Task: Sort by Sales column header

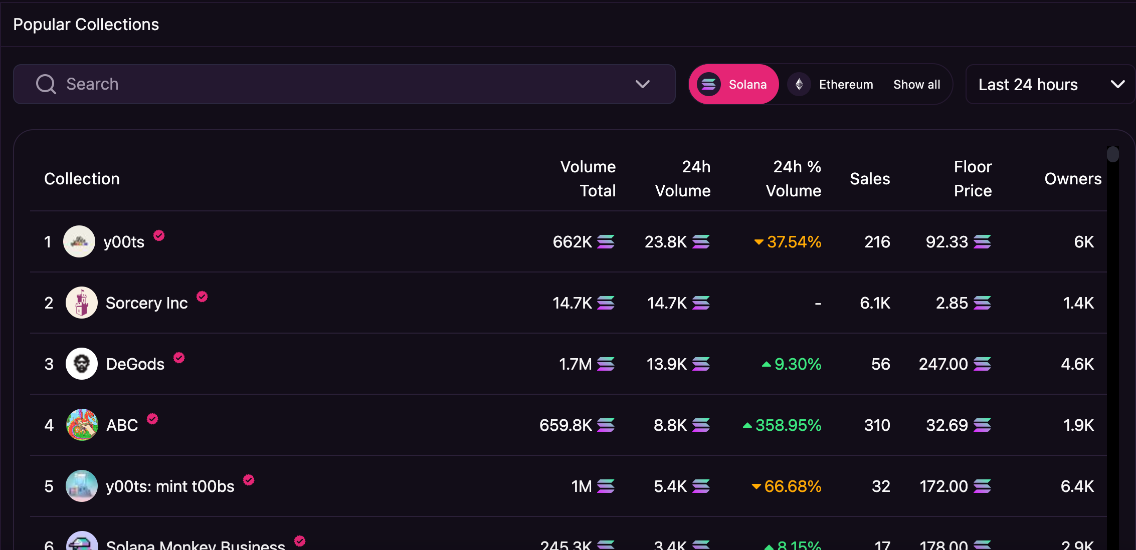Action: [870, 179]
